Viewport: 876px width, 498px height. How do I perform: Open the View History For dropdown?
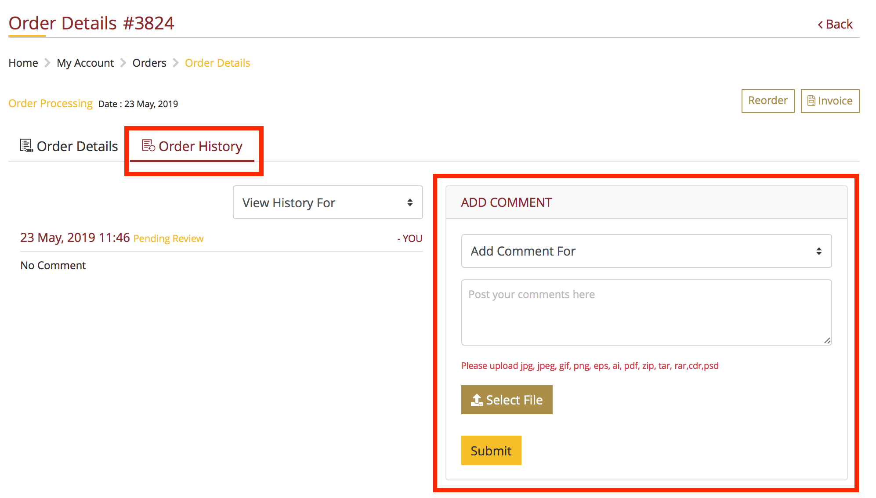click(327, 202)
